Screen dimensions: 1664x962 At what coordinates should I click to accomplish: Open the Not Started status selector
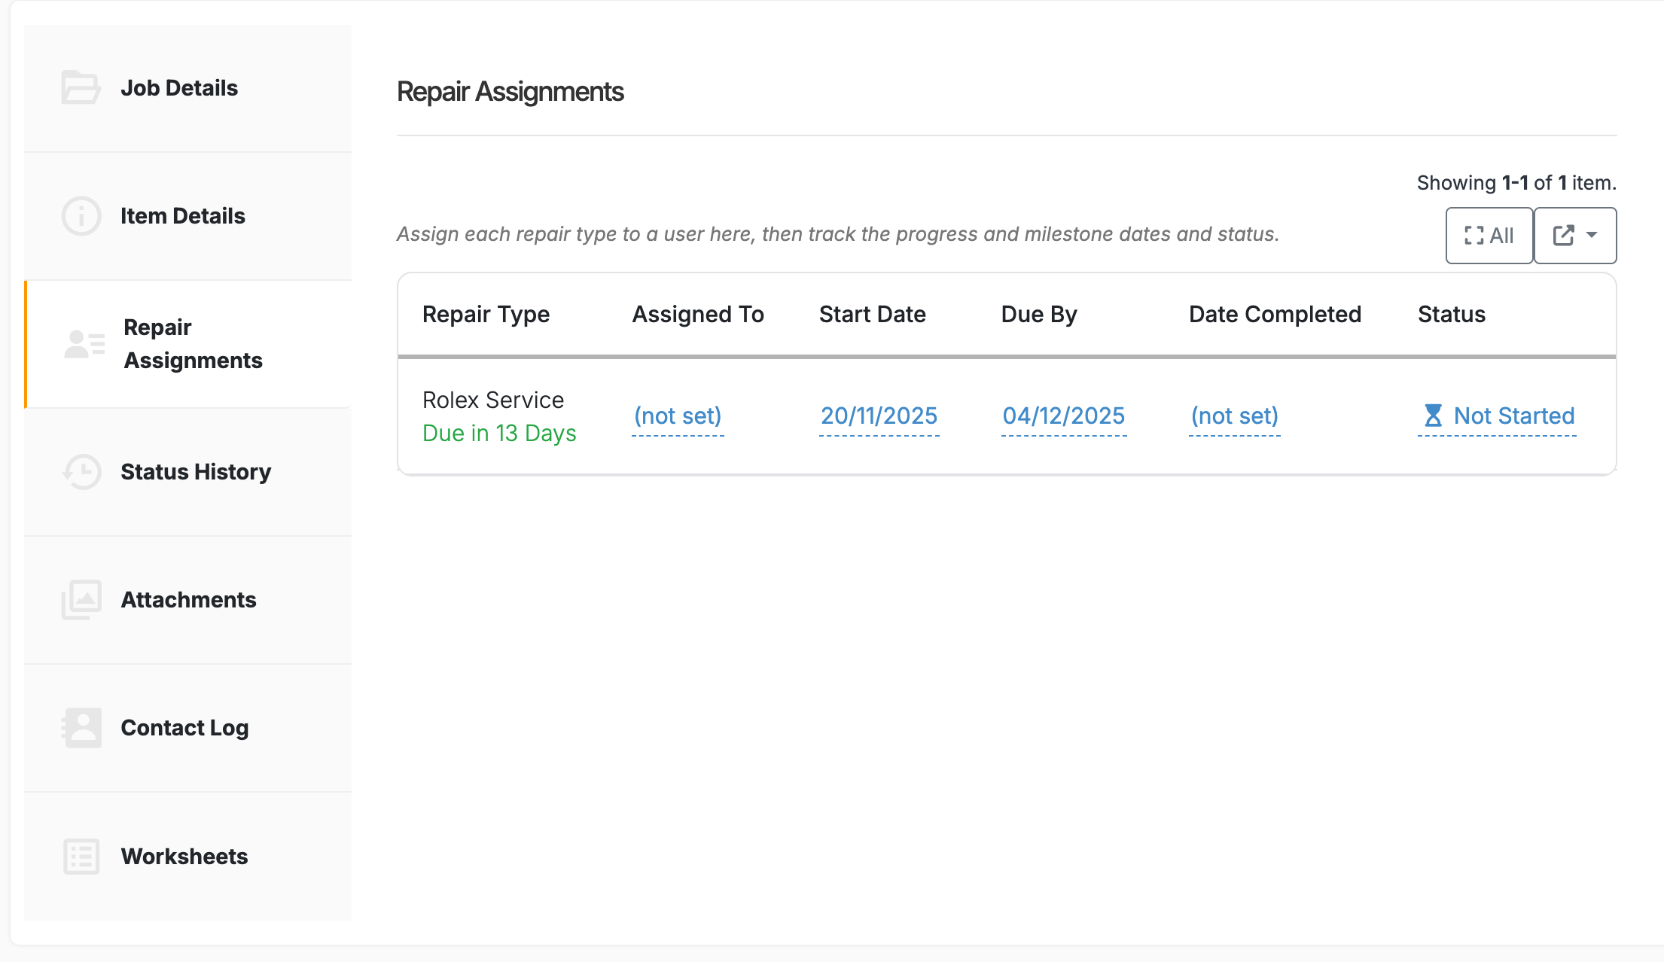click(1513, 416)
